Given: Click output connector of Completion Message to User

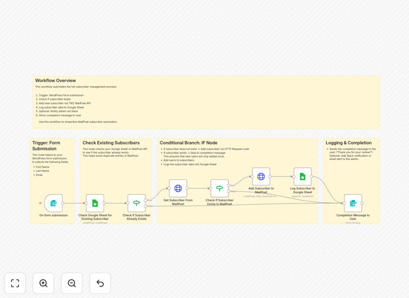Looking at the screenshot, I should tap(362, 203).
